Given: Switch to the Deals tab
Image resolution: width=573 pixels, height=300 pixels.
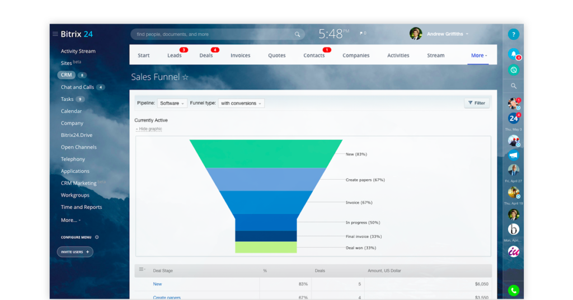Looking at the screenshot, I should (x=206, y=55).
